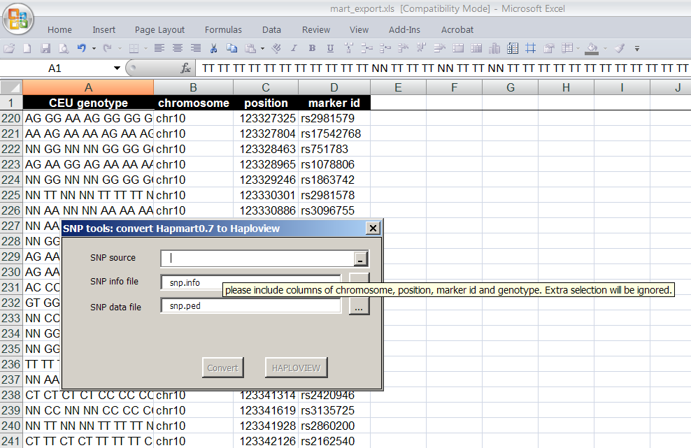Screen dimensions: 691x448
Task: Go to the Page Layout tab
Action: pos(159,29)
